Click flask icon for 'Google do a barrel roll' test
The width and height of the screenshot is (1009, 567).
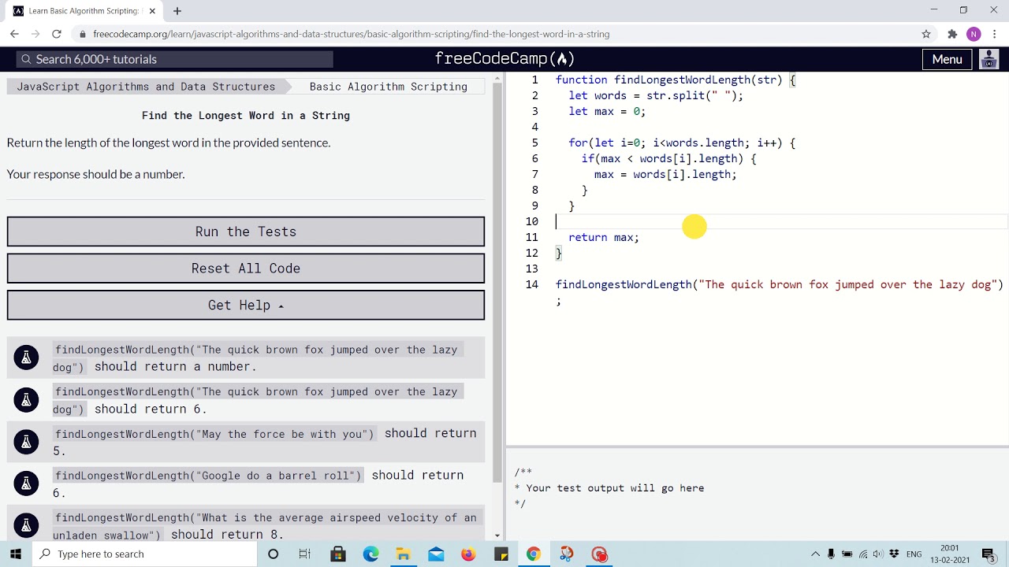(x=26, y=484)
